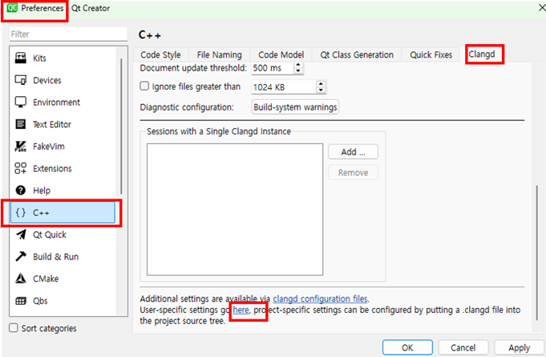The height and width of the screenshot is (357, 546).
Task: Click the Cancel button
Action: [463, 347]
